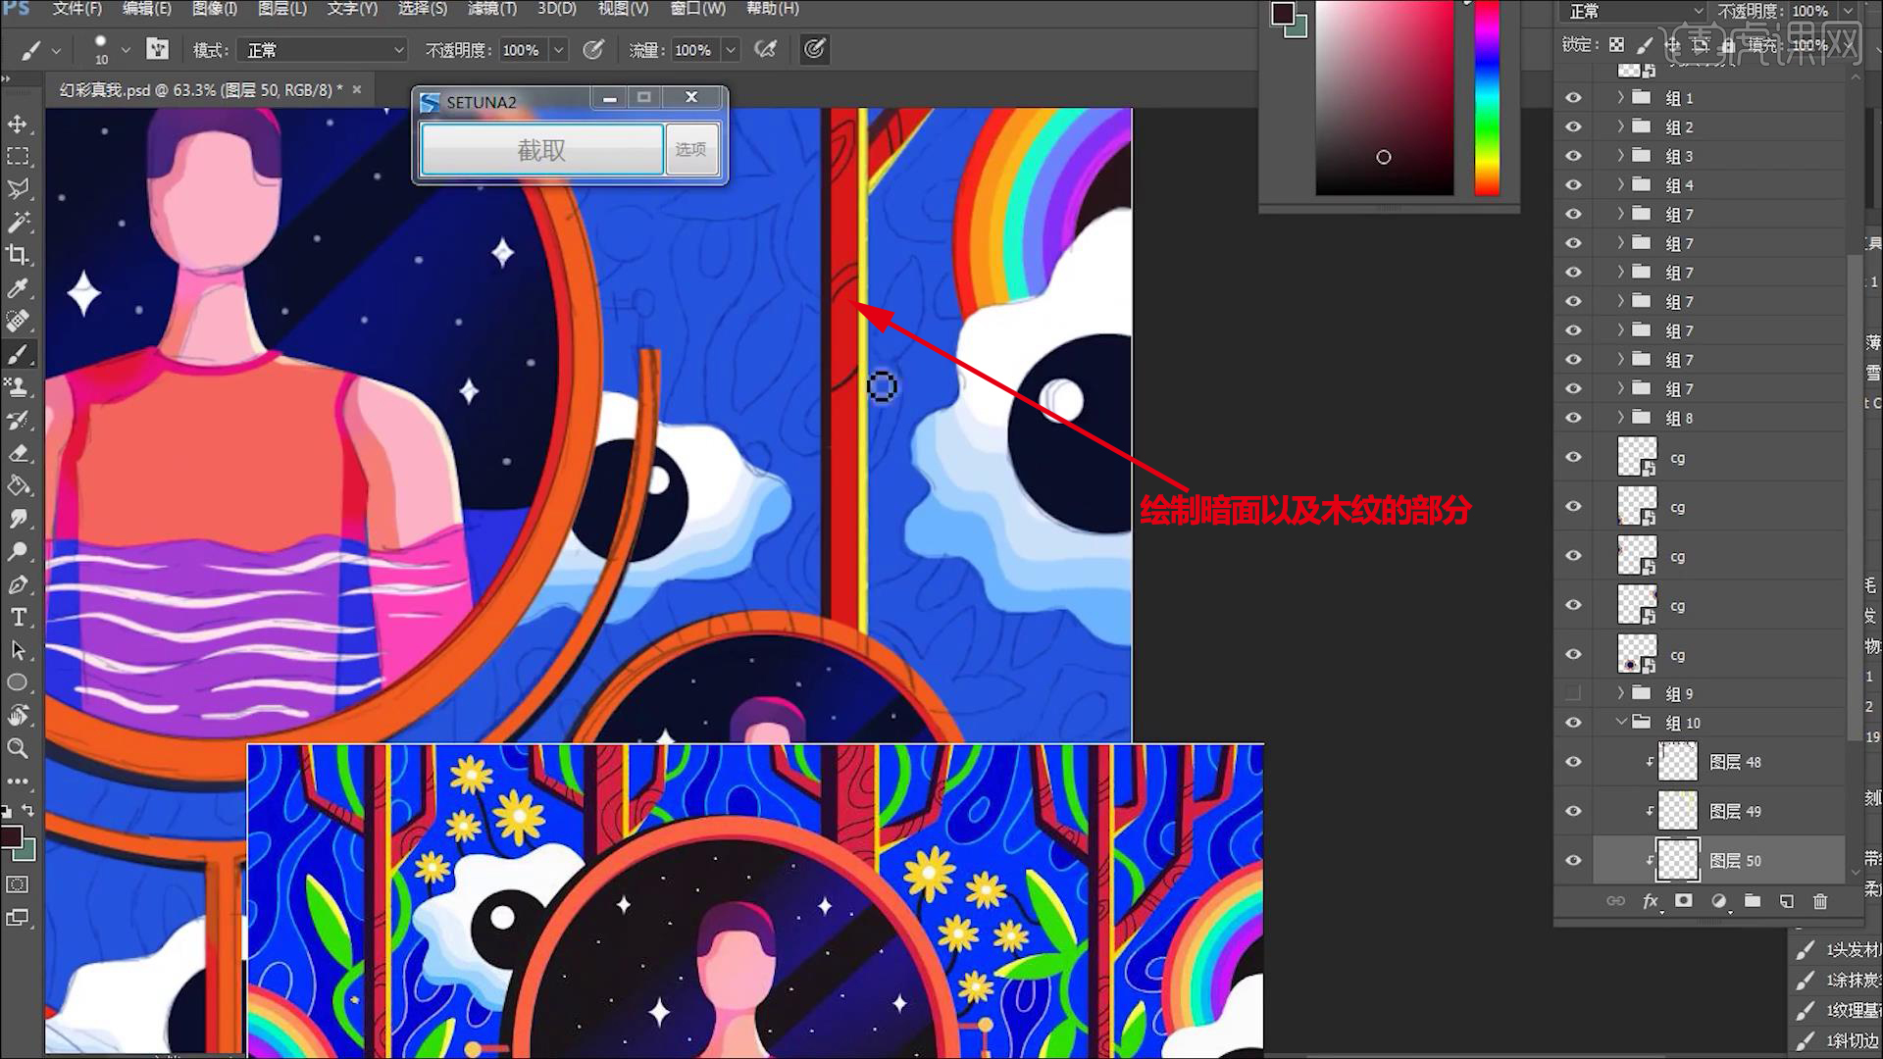Hide the 组 10 group
Screen dimensions: 1883x1059
[1574, 723]
